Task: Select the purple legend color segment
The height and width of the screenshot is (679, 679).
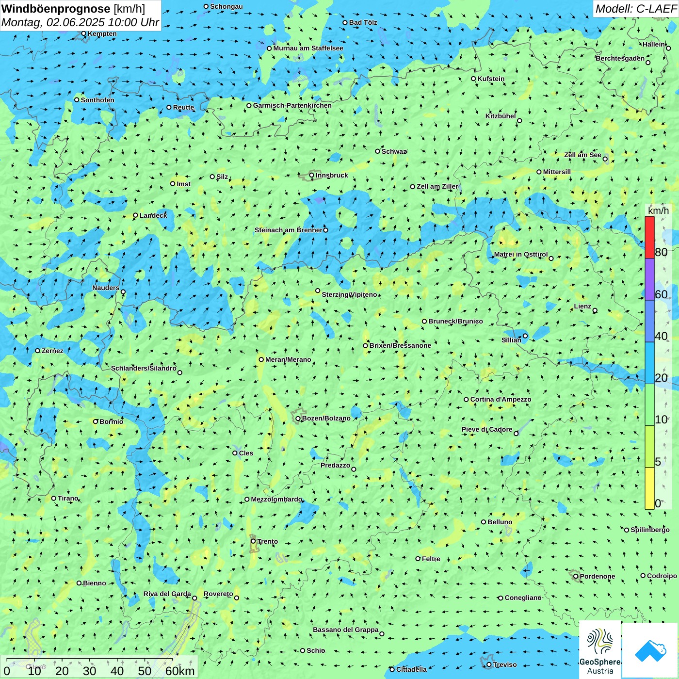Action: [649, 279]
